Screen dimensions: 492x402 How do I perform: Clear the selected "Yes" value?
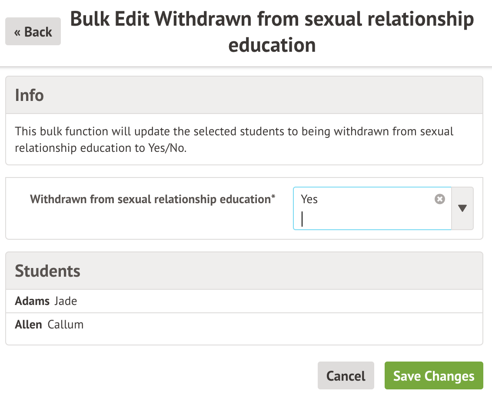[x=440, y=199]
